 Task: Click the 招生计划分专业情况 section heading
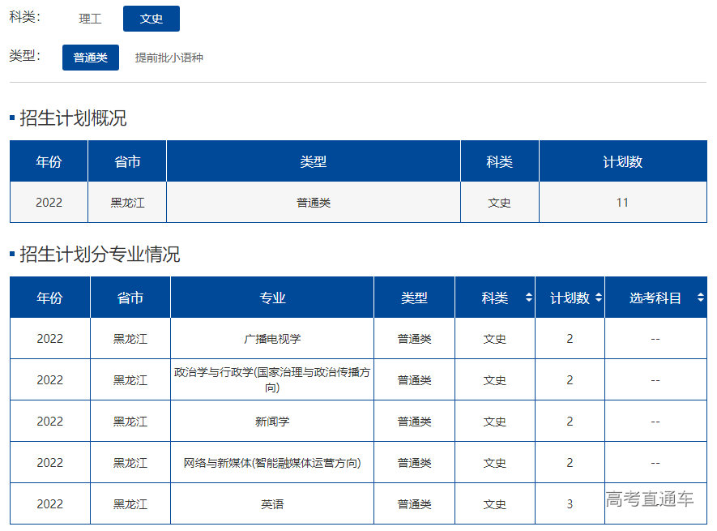click(x=100, y=255)
